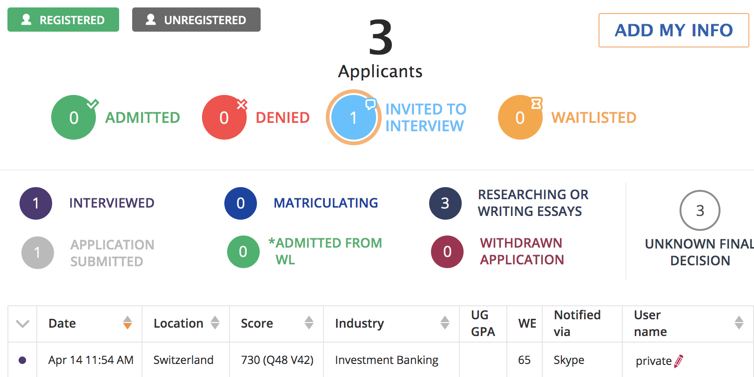754x377 pixels.
Task: Select the green Admitted count circle
Action: coord(74,117)
